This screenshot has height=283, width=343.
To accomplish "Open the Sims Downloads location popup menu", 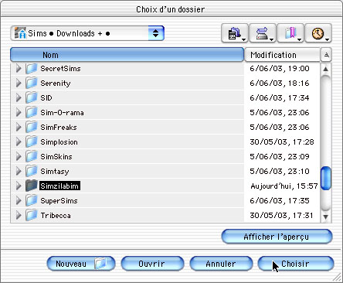I will coord(87,33).
